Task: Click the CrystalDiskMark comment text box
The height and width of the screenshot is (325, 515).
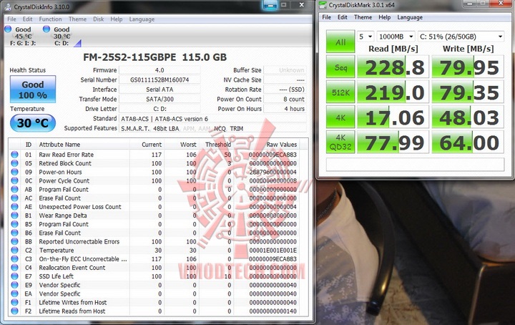Action: (x=415, y=165)
